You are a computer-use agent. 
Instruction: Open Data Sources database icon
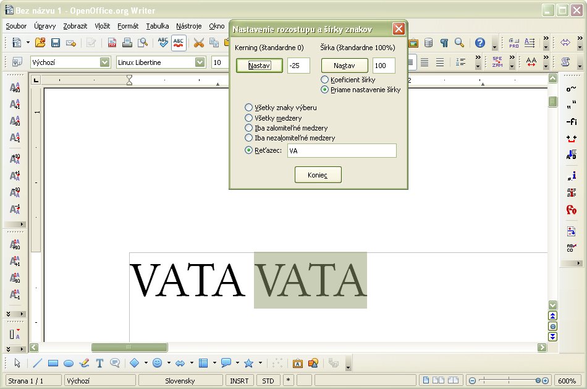pos(429,43)
